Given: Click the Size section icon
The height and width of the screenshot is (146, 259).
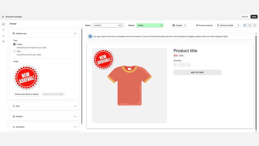Looking at the screenshot, I should pyautogui.click(x=14, y=106).
